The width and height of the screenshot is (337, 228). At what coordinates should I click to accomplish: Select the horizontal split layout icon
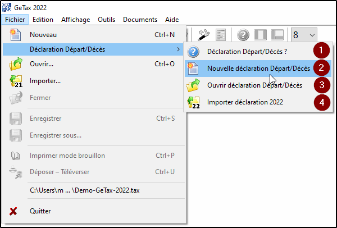(277, 35)
